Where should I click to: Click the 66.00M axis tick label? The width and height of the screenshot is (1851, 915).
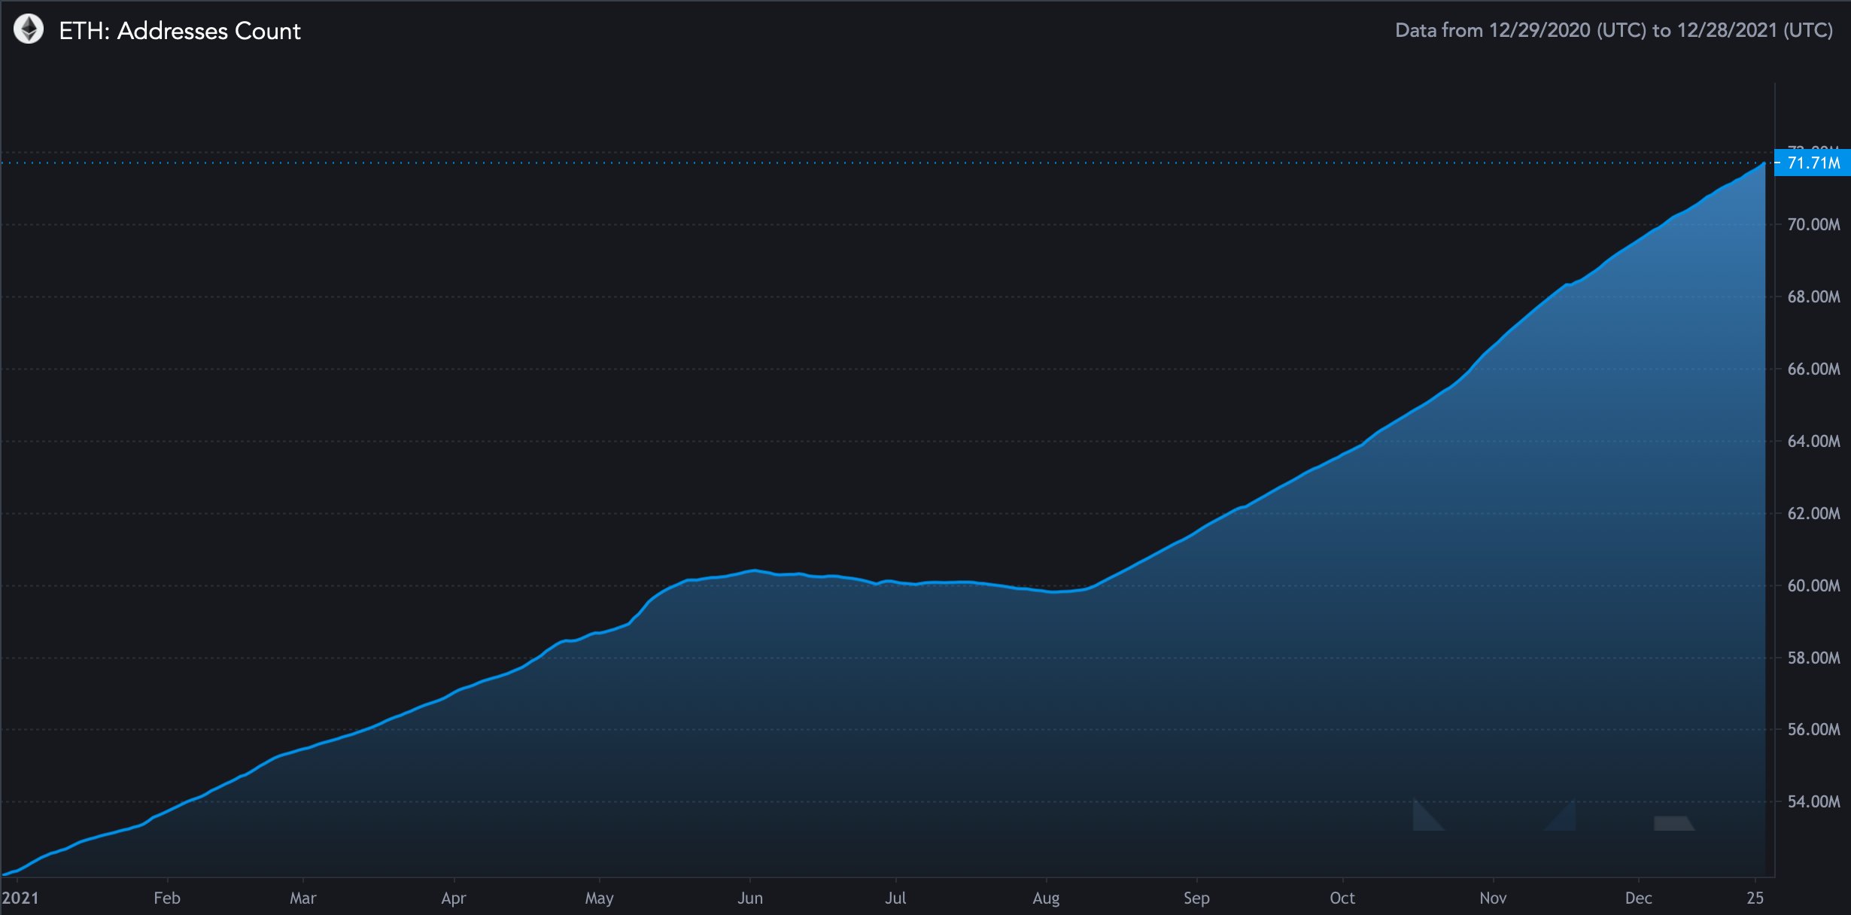pos(1813,369)
